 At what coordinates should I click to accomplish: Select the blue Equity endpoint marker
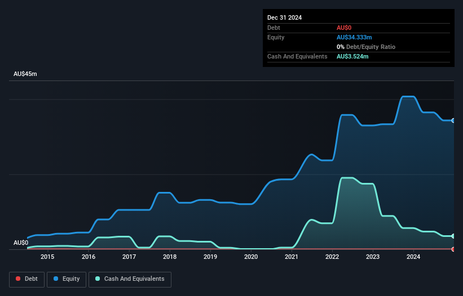coord(453,121)
